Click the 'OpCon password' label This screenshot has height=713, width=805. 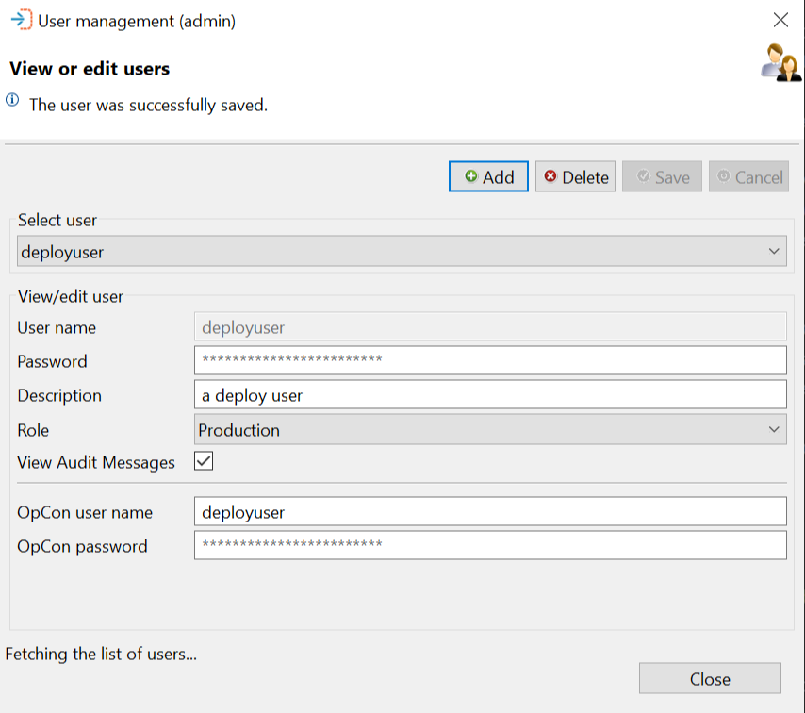tap(82, 546)
